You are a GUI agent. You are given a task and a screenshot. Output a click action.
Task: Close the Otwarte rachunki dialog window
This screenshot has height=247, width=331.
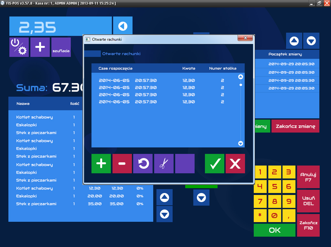245,38
